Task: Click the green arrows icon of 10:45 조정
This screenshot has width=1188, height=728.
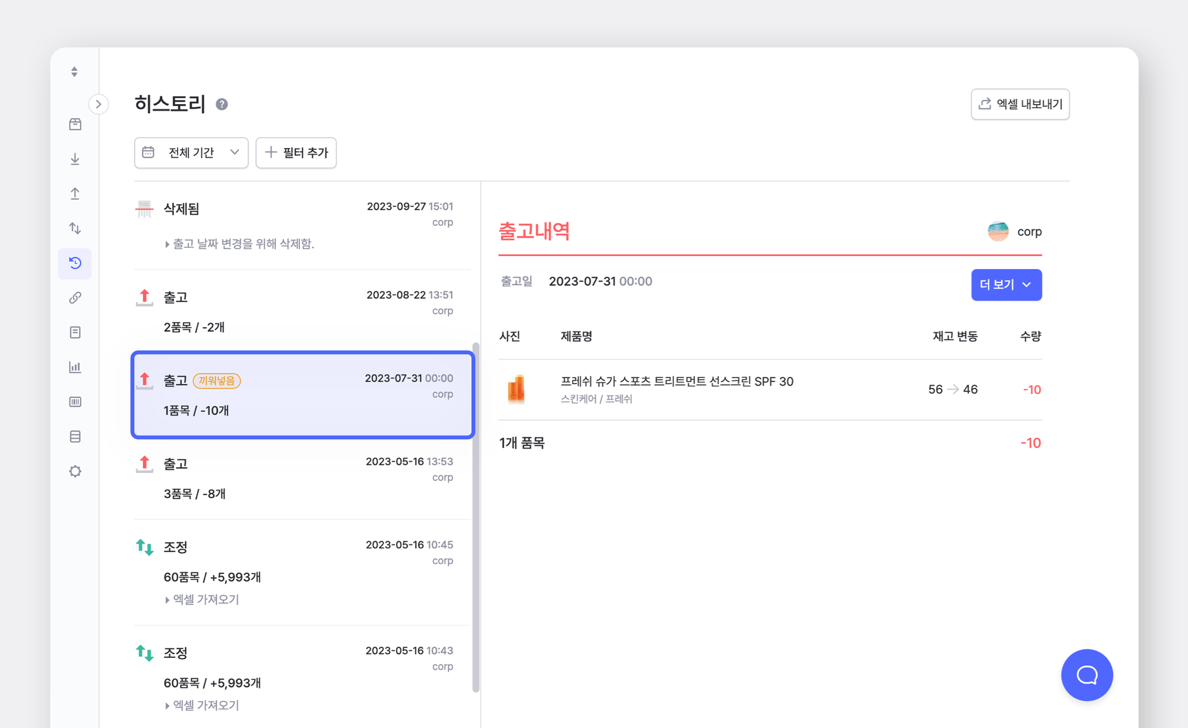Action: click(x=144, y=547)
